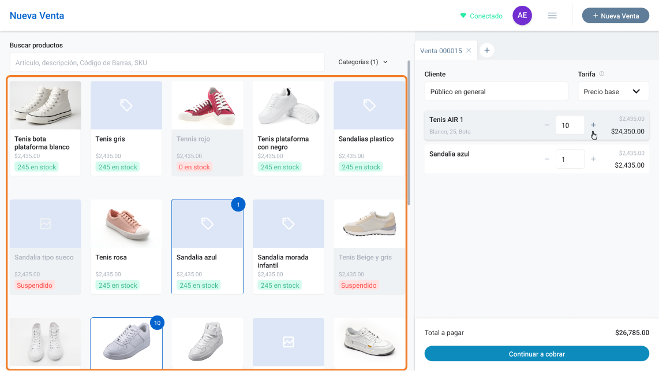Close the Venta 000015 tab
This screenshot has width=659, height=371.
469,50
